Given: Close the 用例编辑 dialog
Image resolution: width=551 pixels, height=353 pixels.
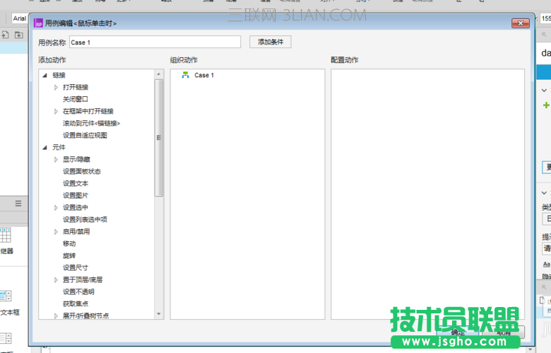Looking at the screenshot, I should (x=521, y=23).
